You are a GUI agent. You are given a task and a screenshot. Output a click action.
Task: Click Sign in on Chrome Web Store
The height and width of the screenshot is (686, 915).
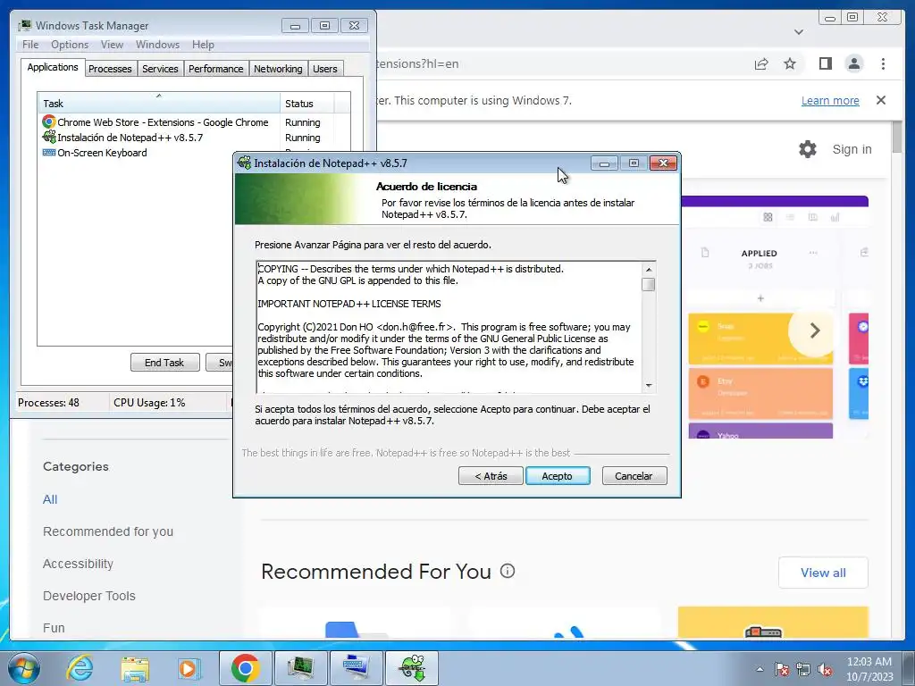[852, 149]
